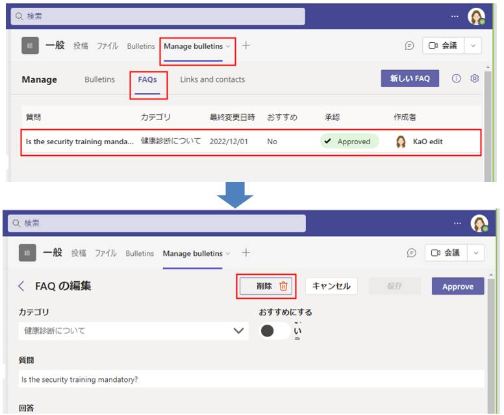This screenshot has height=415, width=504.
Task: Open the カテゴリ dropdown 健康診断について
Action: coord(133,331)
